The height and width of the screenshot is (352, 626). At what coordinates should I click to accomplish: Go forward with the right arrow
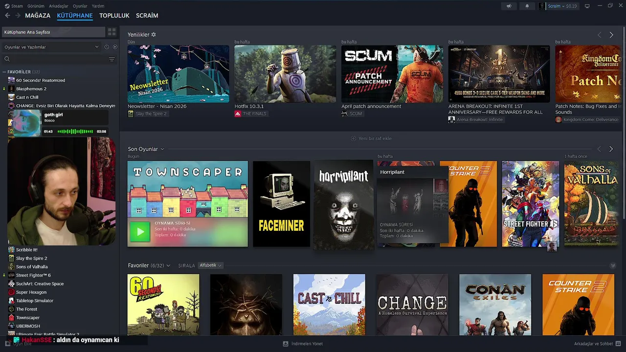[18, 16]
